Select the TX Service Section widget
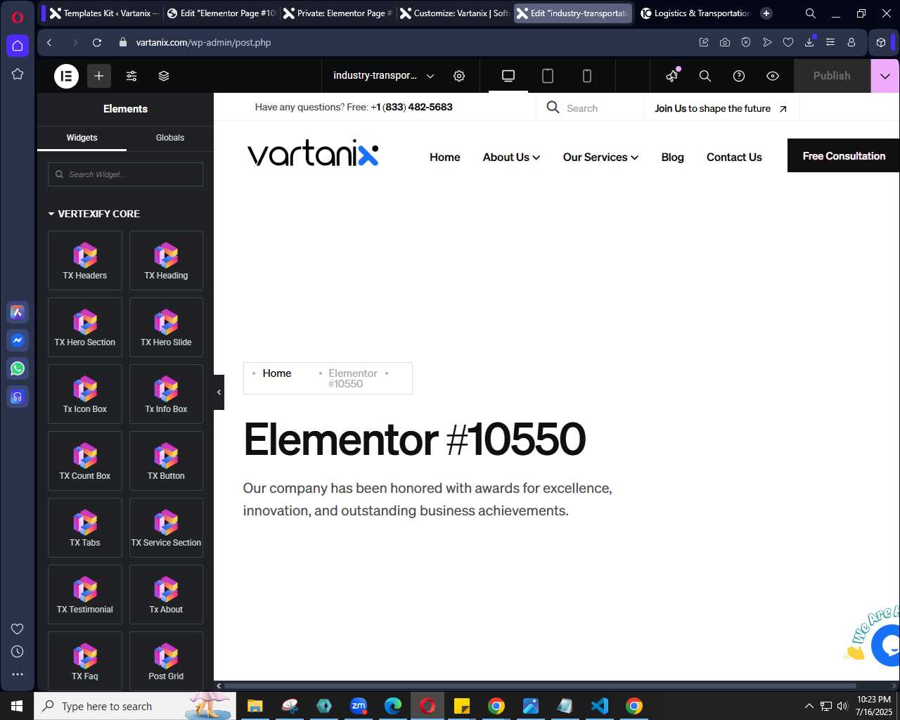900x720 pixels. pyautogui.click(x=166, y=528)
